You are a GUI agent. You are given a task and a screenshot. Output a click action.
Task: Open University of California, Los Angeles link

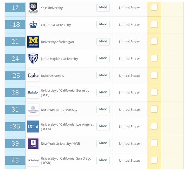pyautogui.click(x=67, y=127)
